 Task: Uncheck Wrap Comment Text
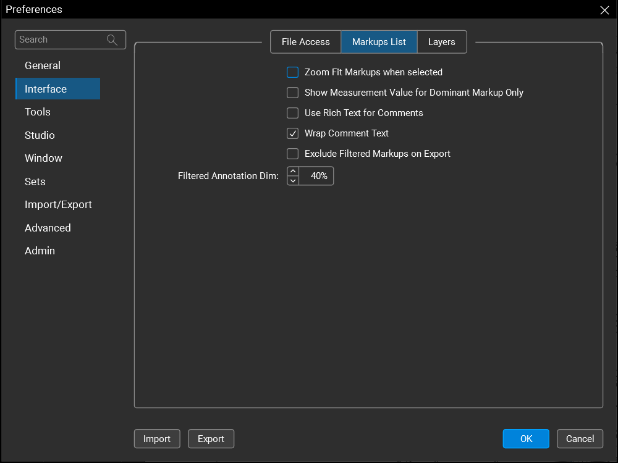293,133
